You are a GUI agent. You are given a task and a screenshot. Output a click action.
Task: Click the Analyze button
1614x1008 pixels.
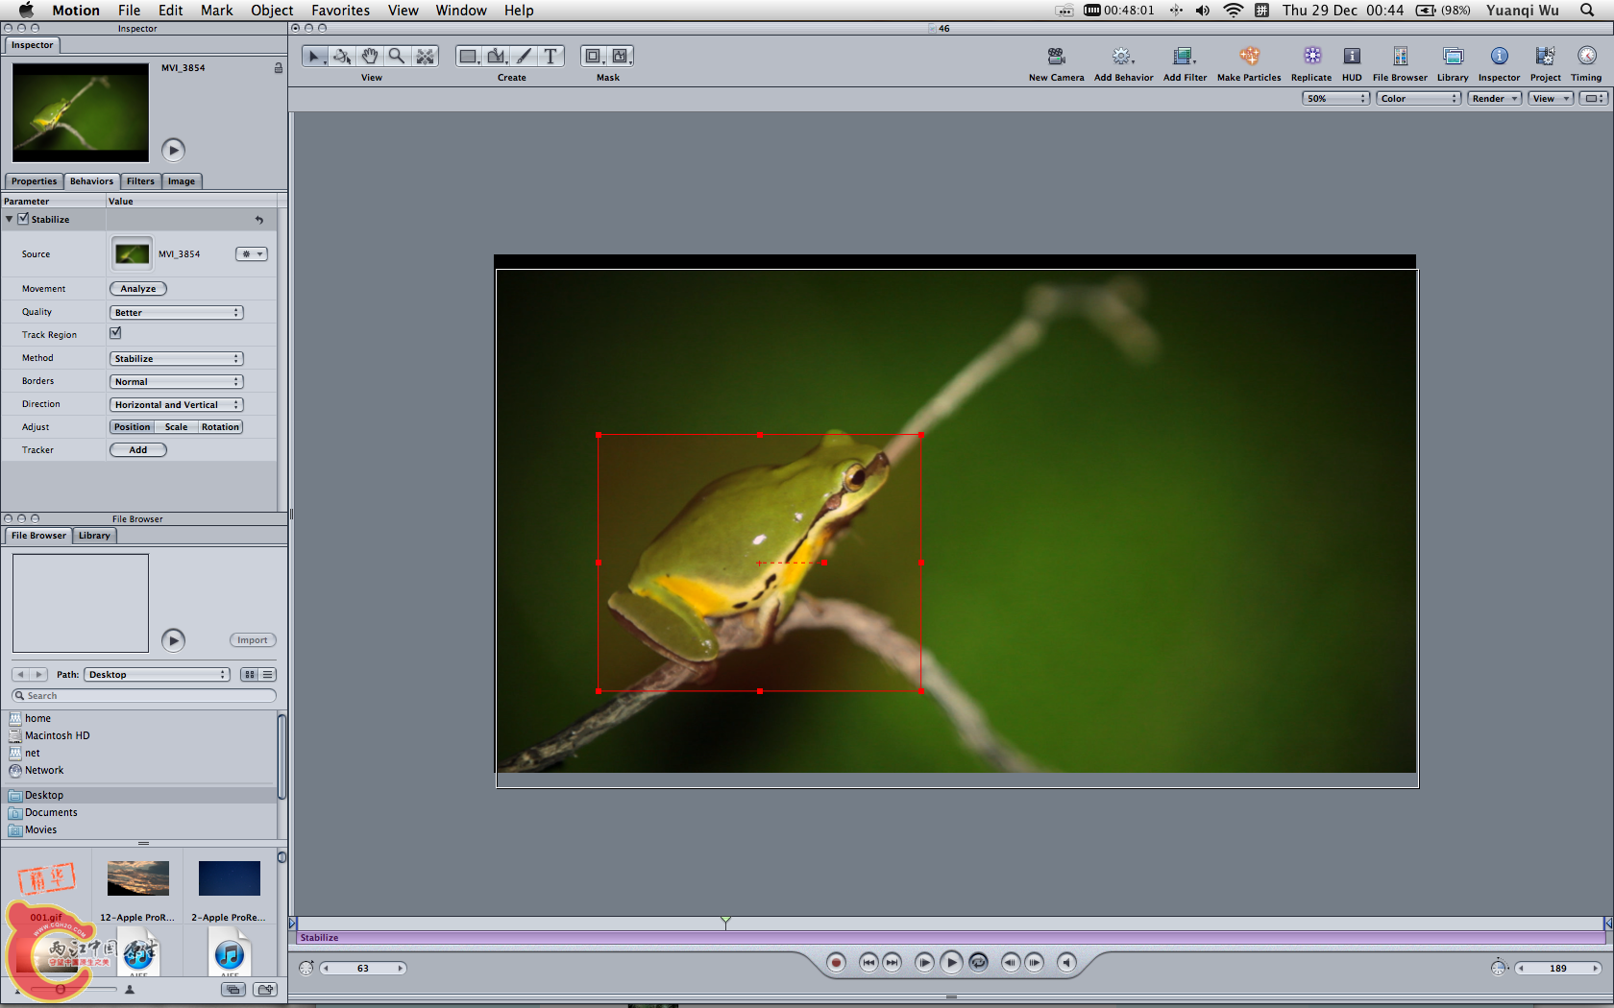(x=138, y=289)
